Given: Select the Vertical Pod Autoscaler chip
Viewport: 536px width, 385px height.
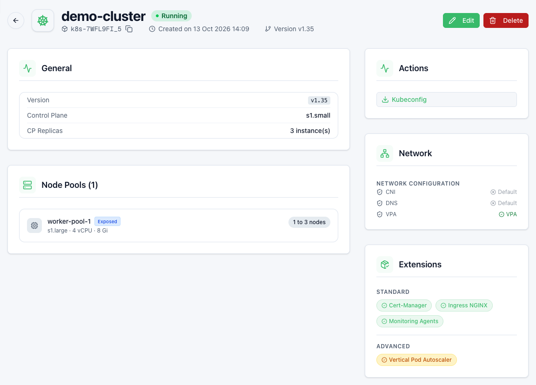Looking at the screenshot, I should [x=416, y=360].
